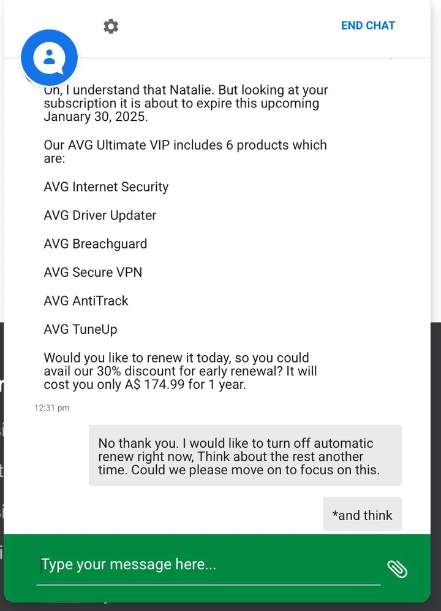Click the 'AVG AntiTrack' product line
The height and width of the screenshot is (611, 441).
tap(86, 301)
